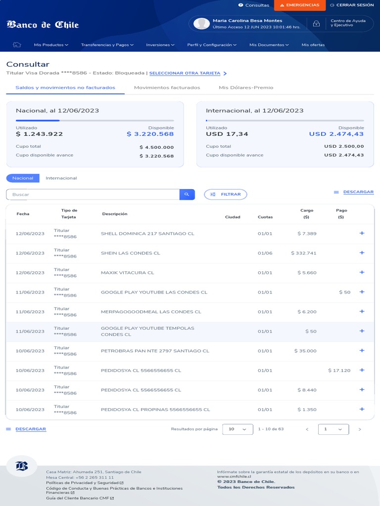Click the FILTRAR button
Image resolution: width=380 pixels, height=506 pixels.
point(226,194)
